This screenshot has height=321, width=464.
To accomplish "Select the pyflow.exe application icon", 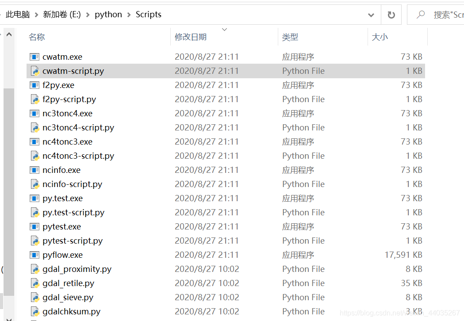I will 34,255.
